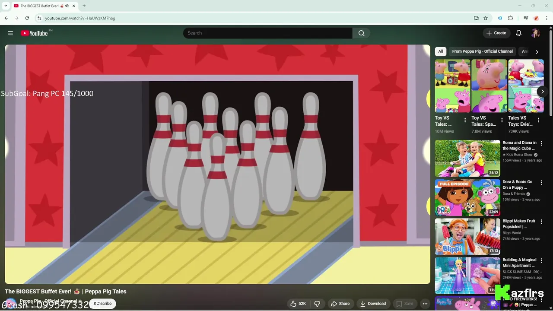Download the video

[x=373, y=304]
